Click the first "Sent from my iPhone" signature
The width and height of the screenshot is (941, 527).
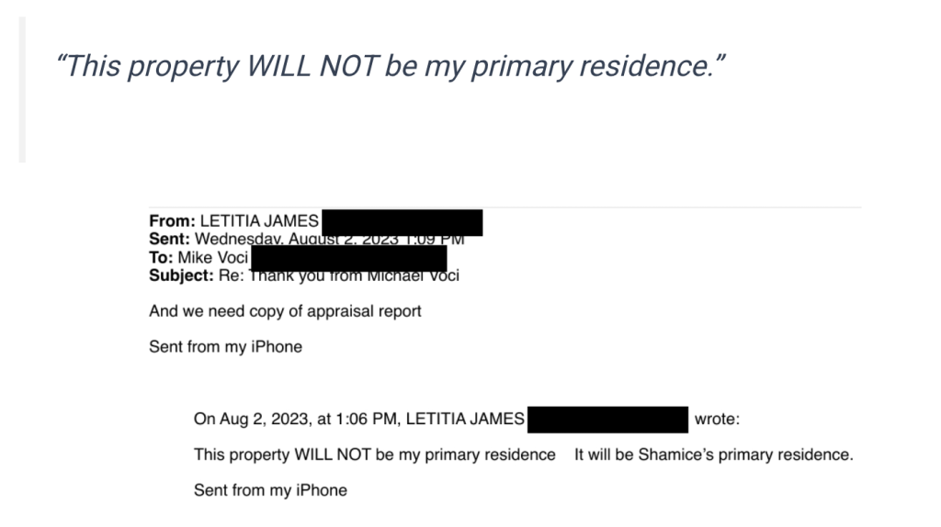(225, 347)
